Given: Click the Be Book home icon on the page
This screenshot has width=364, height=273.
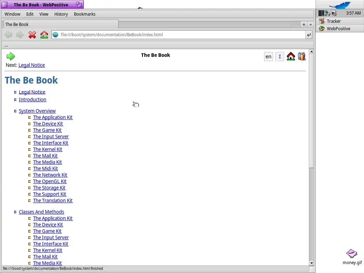Looking at the screenshot, I should click(291, 57).
